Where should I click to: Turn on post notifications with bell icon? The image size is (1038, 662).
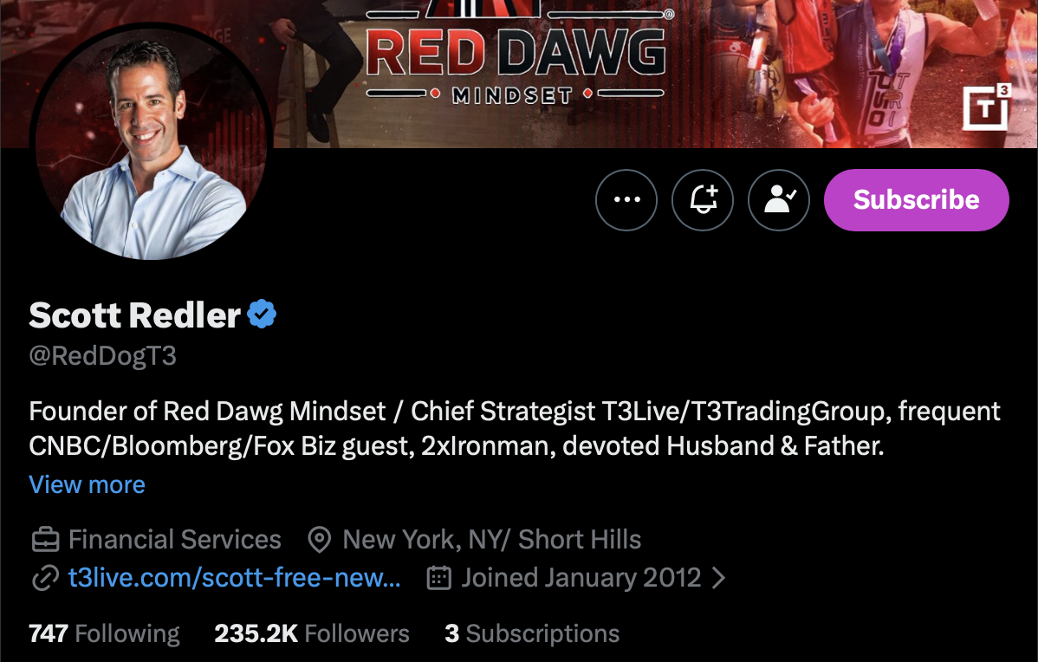tap(703, 200)
